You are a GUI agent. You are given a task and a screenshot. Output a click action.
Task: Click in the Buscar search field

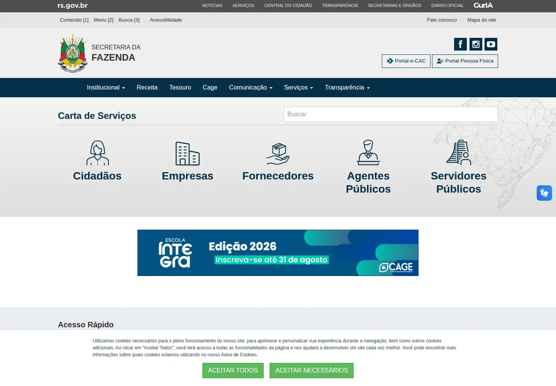(x=391, y=114)
